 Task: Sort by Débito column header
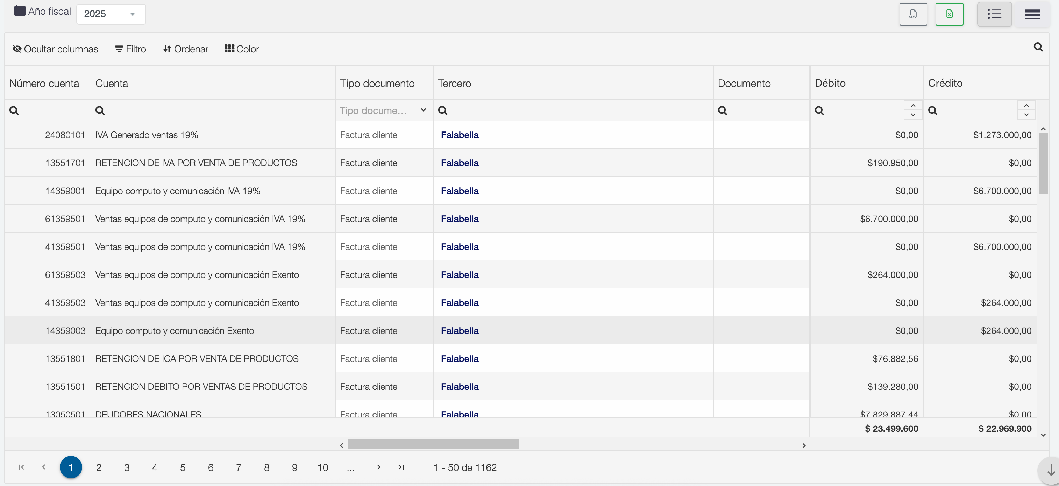[830, 83]
